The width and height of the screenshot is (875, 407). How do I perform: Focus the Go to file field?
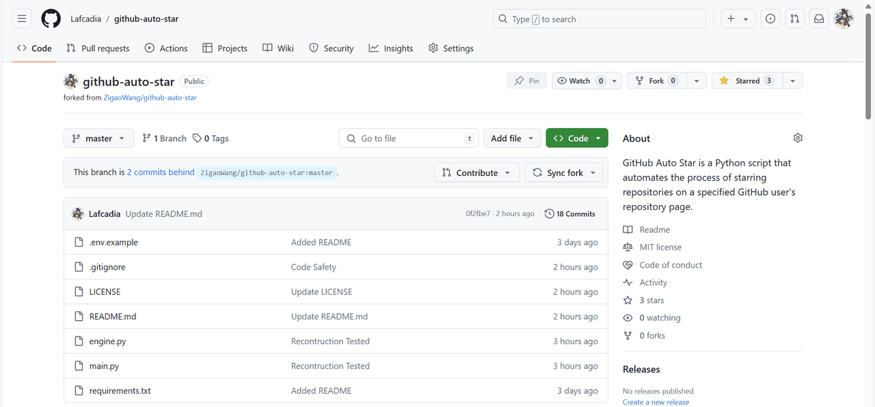pos(408,138)
